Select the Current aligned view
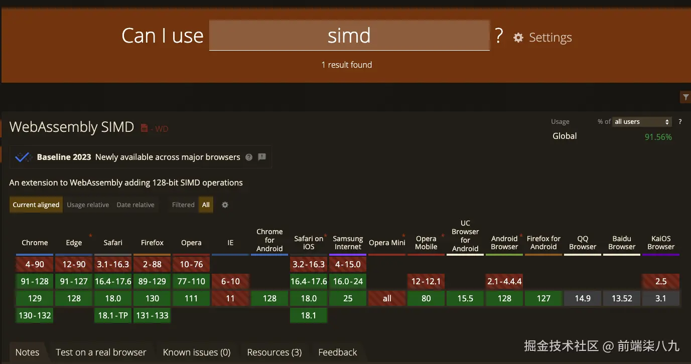 click(x=36, y=205)
